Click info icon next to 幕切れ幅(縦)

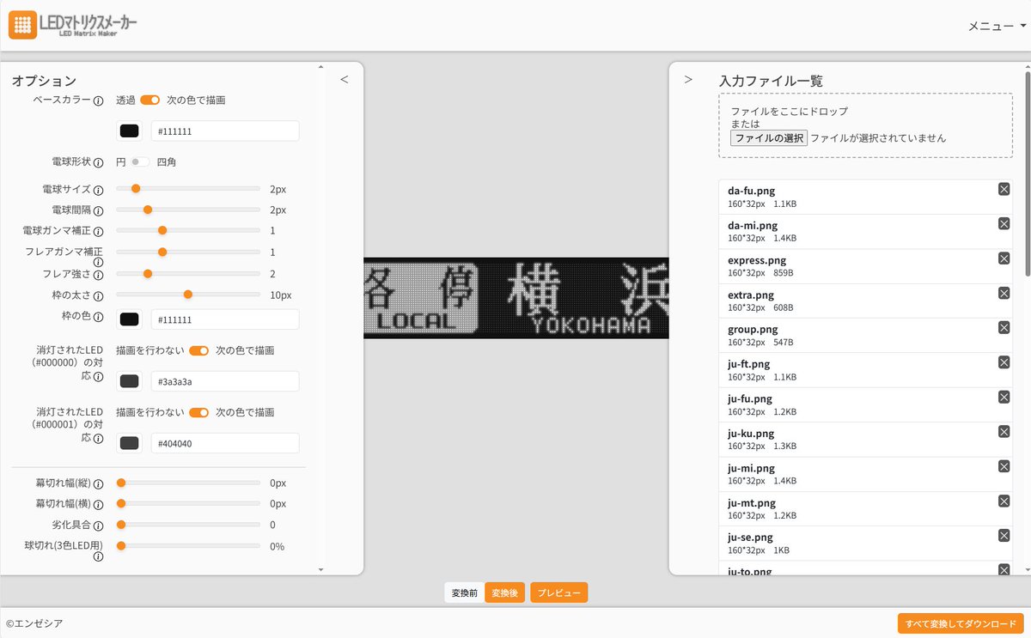click(98, 483)
